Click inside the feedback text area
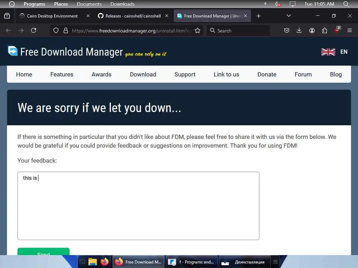Screen dimensions: 358x268 [x=138, y=206]
